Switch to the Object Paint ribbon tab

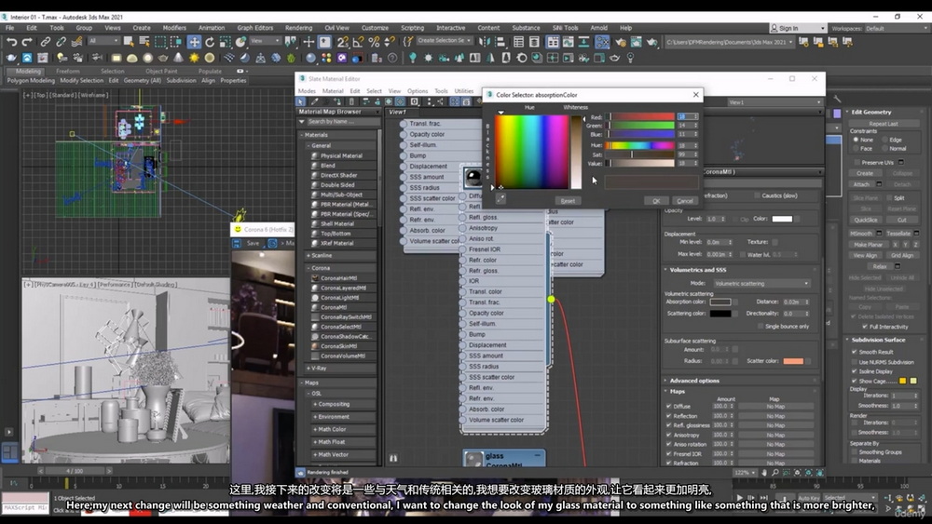[x=161, y=72]
